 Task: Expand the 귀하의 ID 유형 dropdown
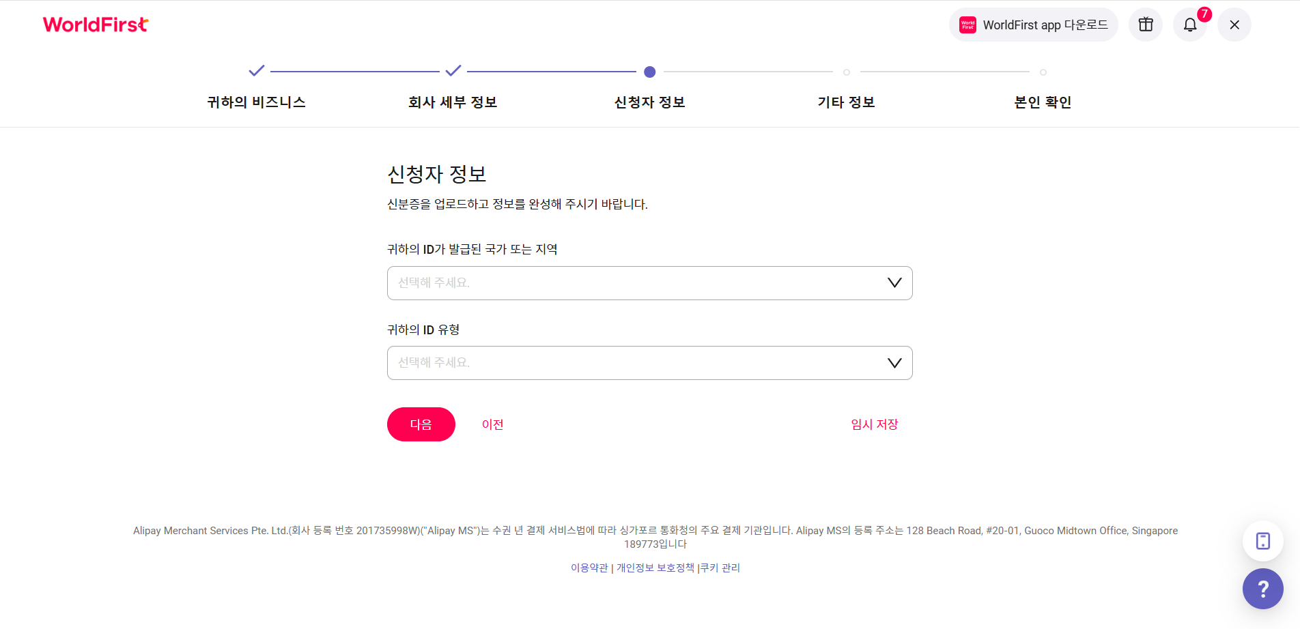(650, 363)
